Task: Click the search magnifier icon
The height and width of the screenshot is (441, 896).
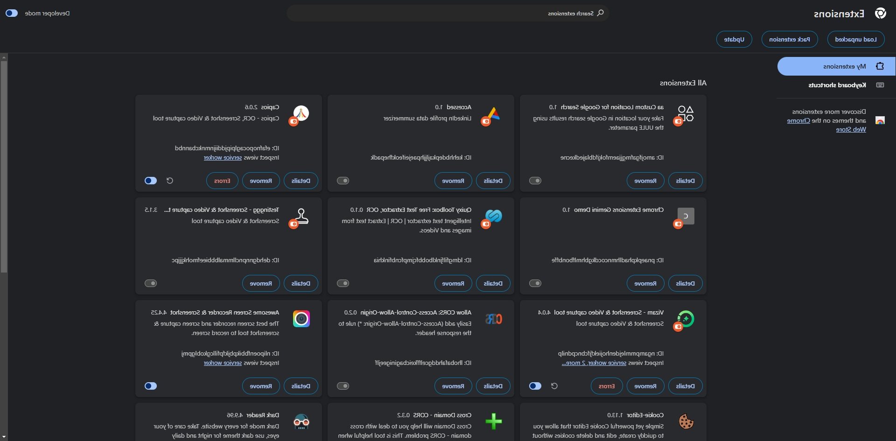Action: point(601,13)
